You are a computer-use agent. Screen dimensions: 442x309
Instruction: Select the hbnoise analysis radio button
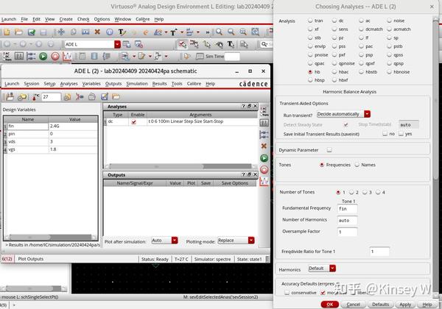coord(389,72)
